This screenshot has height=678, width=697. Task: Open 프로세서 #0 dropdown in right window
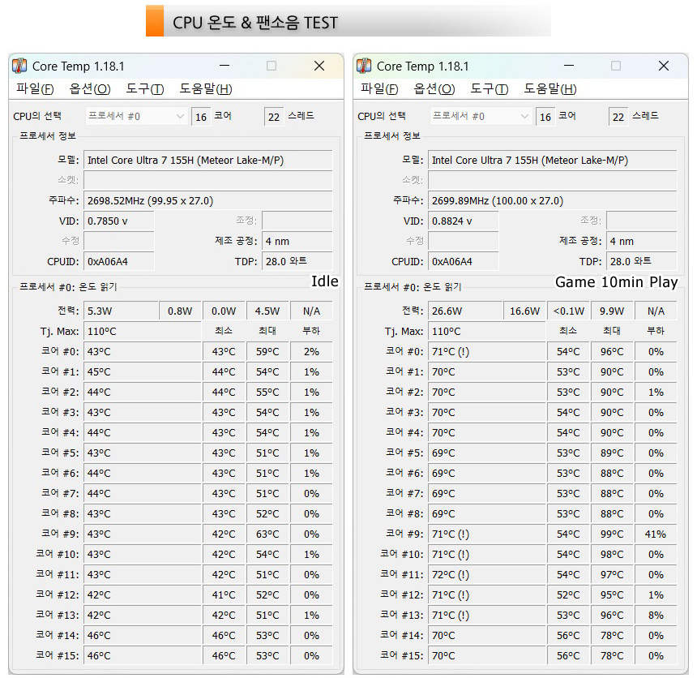(481, 116)
